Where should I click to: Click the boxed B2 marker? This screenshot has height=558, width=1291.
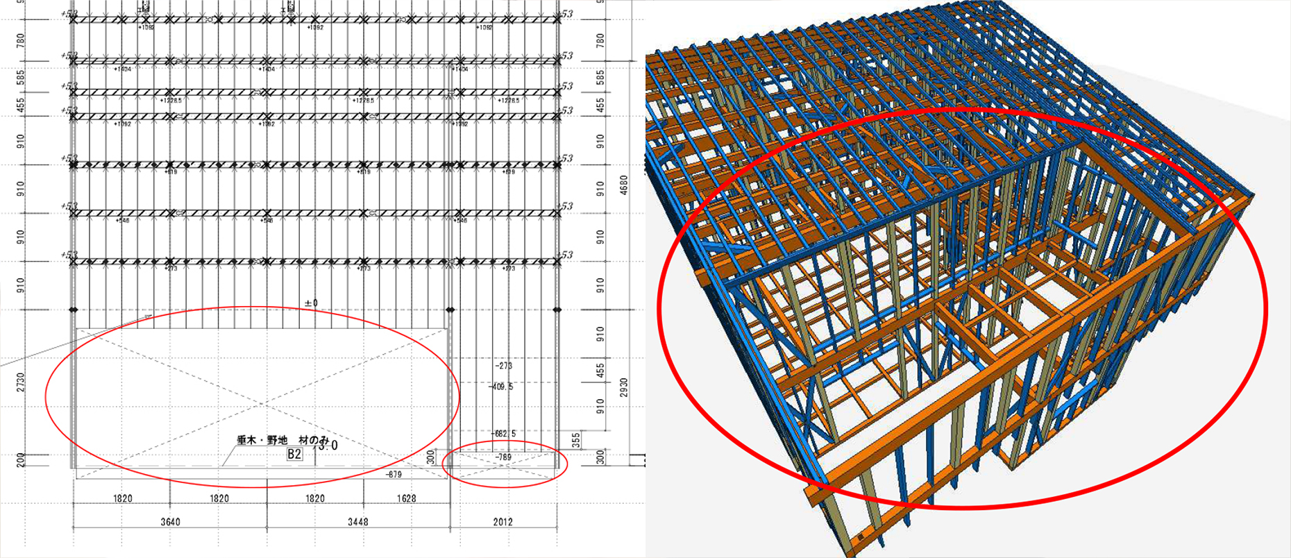click(x=294, y=454)
